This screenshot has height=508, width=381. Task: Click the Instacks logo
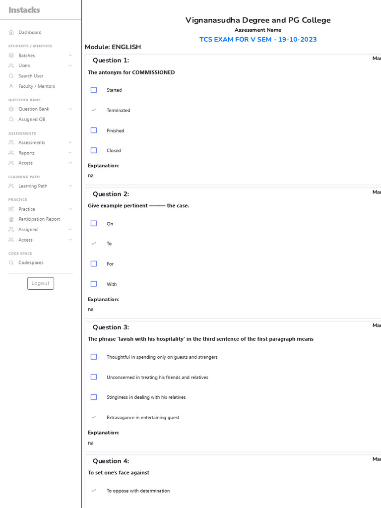[24, 10]
